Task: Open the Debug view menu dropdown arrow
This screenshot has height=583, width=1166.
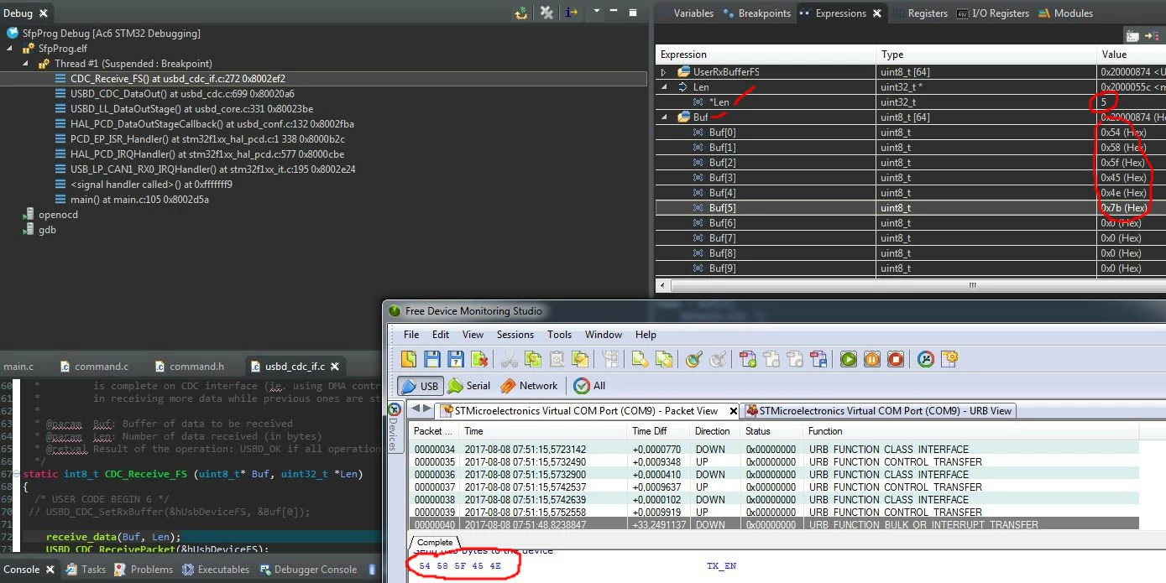Action: 597,12
